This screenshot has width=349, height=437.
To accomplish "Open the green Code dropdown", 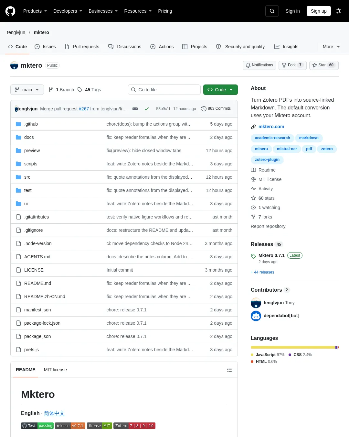I will click(220, 90).
